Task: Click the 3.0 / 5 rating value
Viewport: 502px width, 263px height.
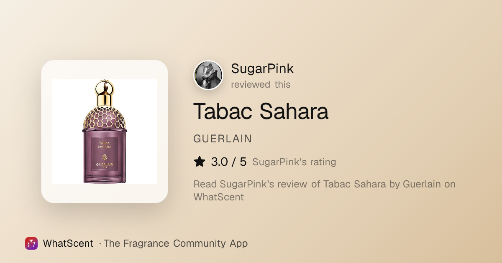Action: (229, 162)
